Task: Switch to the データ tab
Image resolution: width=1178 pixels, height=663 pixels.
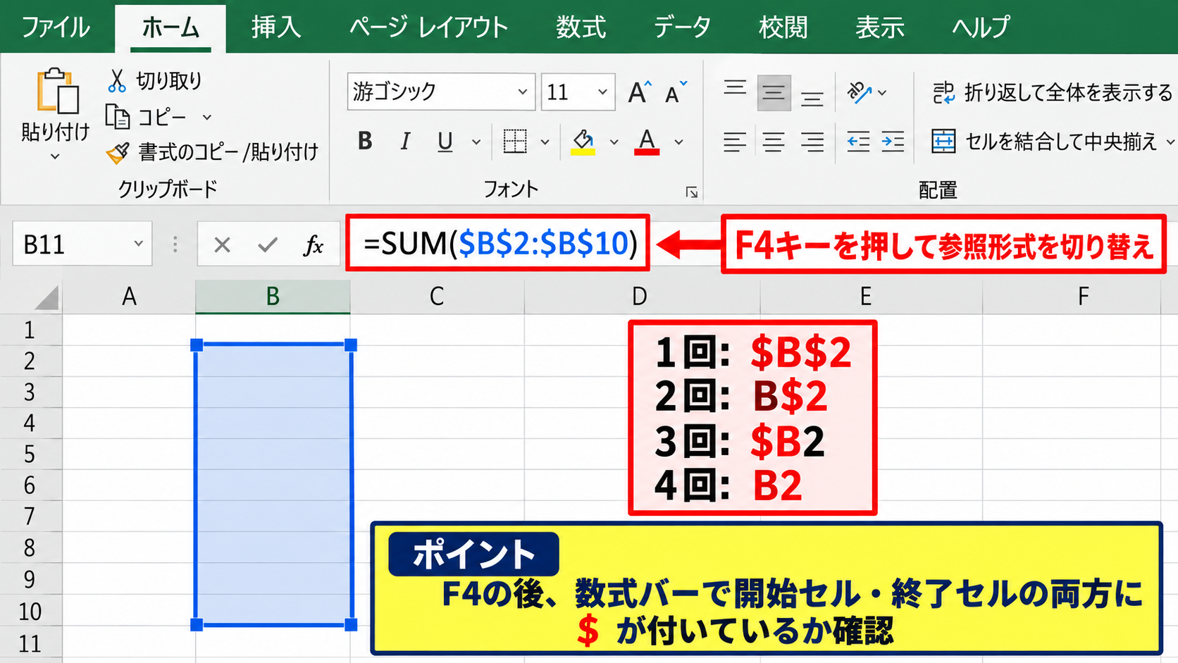Action: point(682,27)
